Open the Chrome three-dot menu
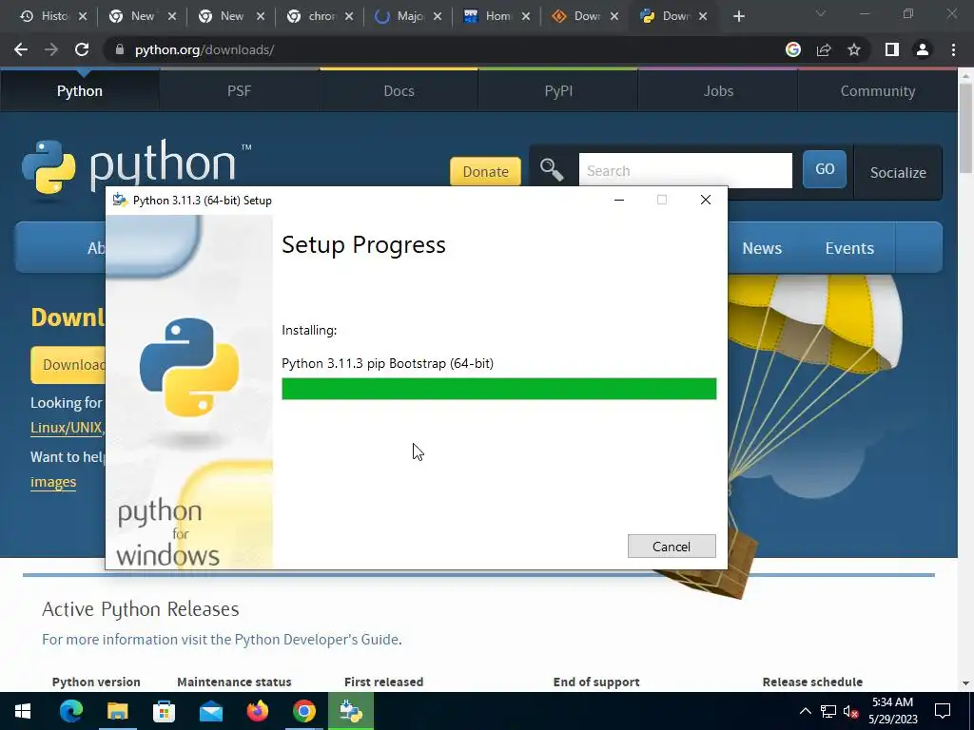Viewport: 974px width, 730px height. [x=953, y=49]
